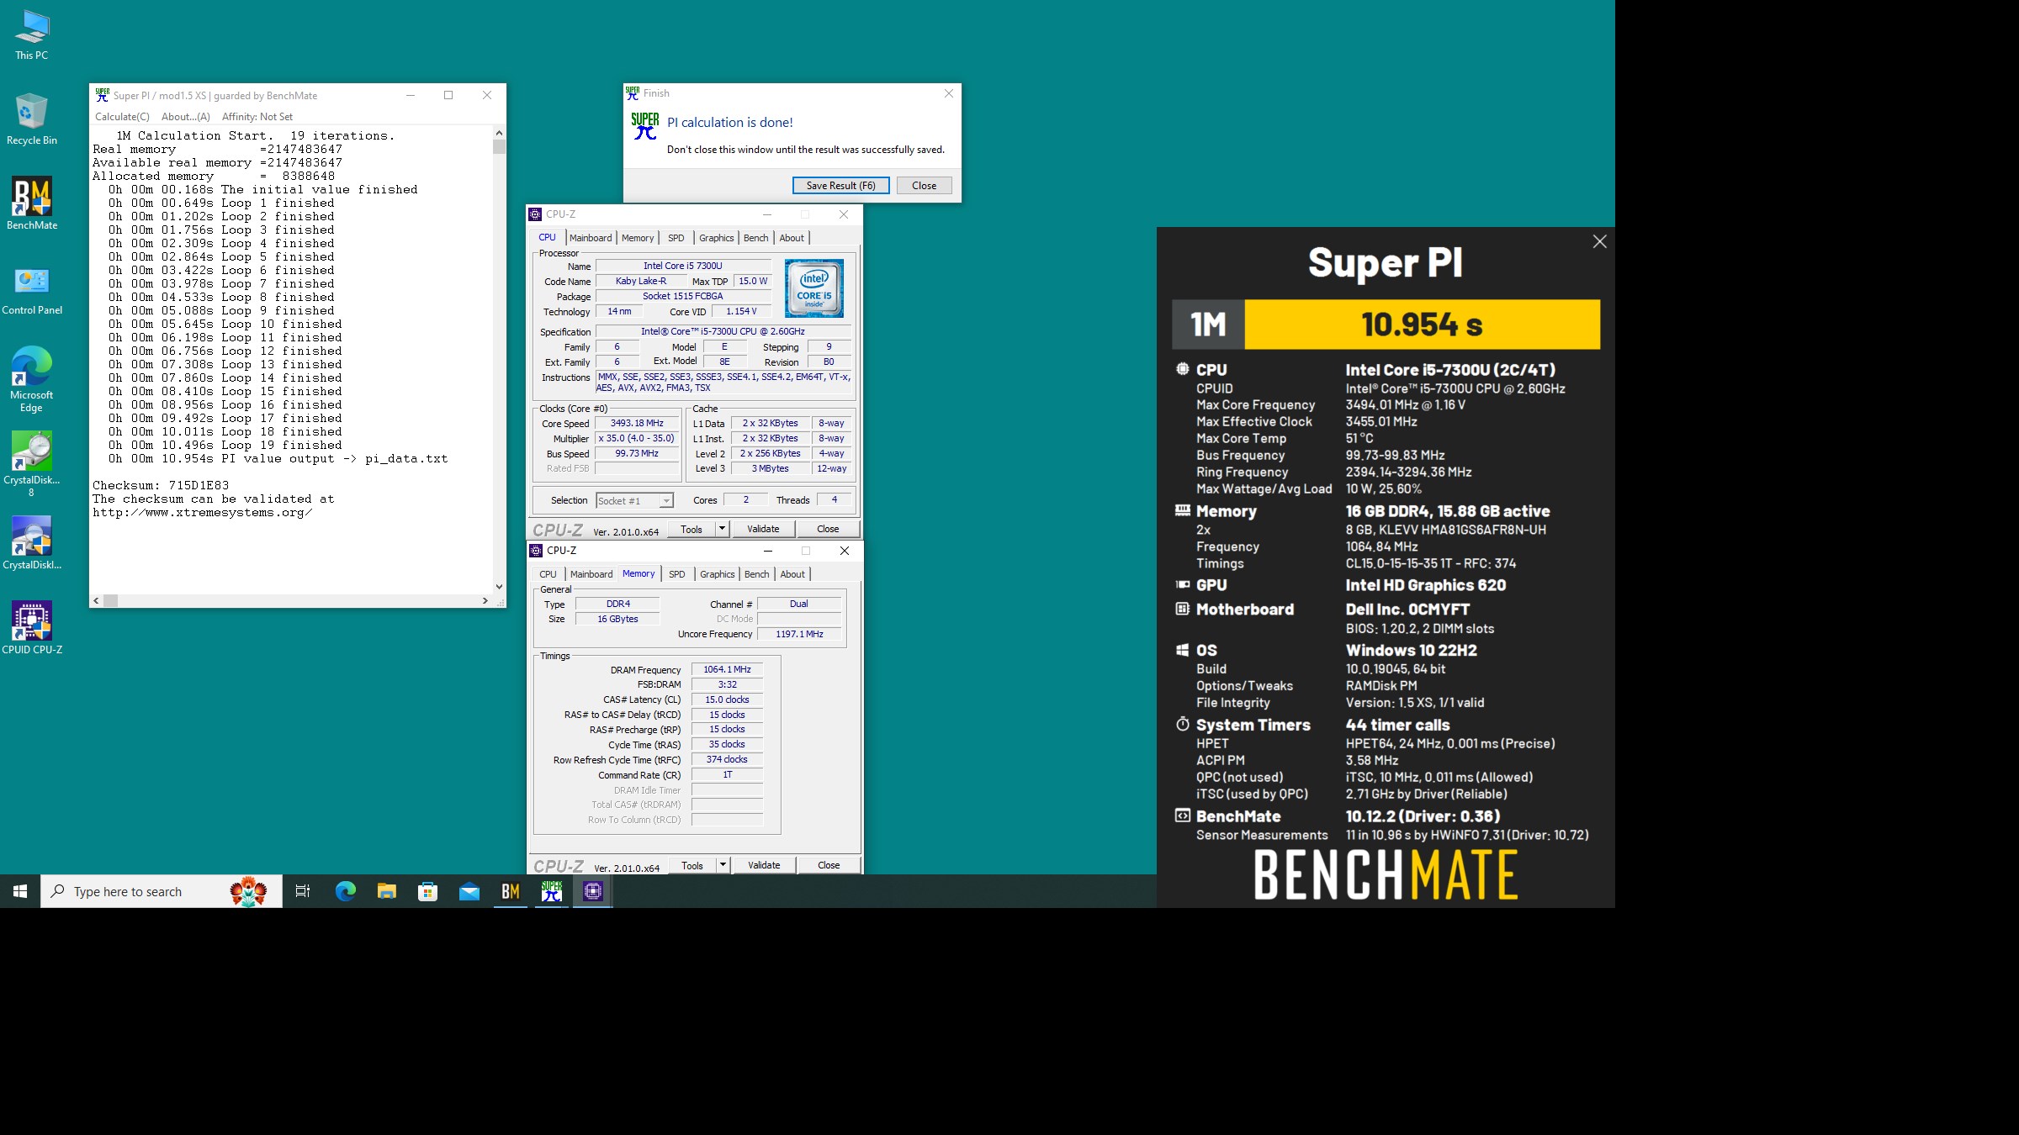Screen dimensions: 2019x1135
Task: Open Mail app from taskbar
Action: [x=469, y=891]
